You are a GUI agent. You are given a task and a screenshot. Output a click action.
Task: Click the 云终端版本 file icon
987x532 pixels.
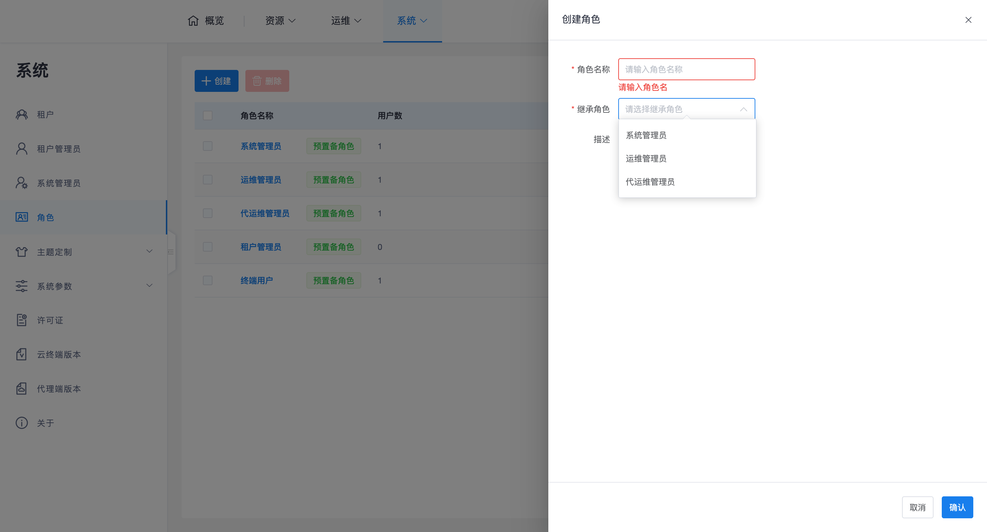[x=22, y=354]
